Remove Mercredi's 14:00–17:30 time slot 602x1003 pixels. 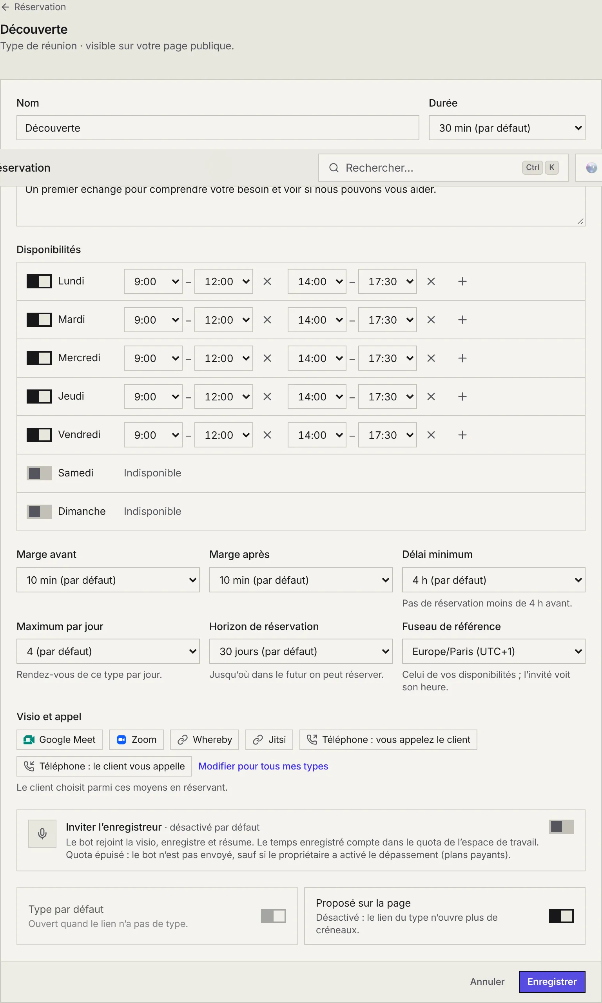pos(431,358)
